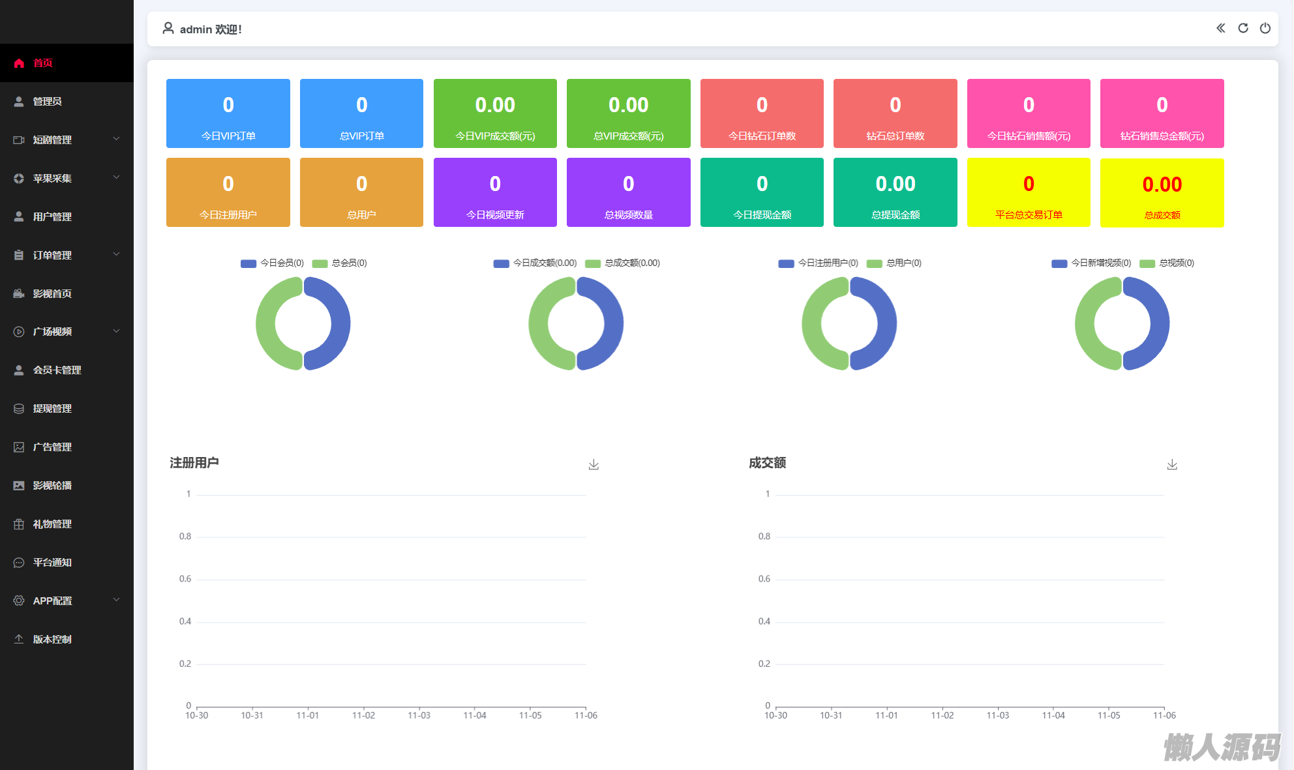The width and height of the screenshot is (1294, 770).
Task: Click the admin user avatar icon
Action: pyautogui.click(x=168, y=28)
